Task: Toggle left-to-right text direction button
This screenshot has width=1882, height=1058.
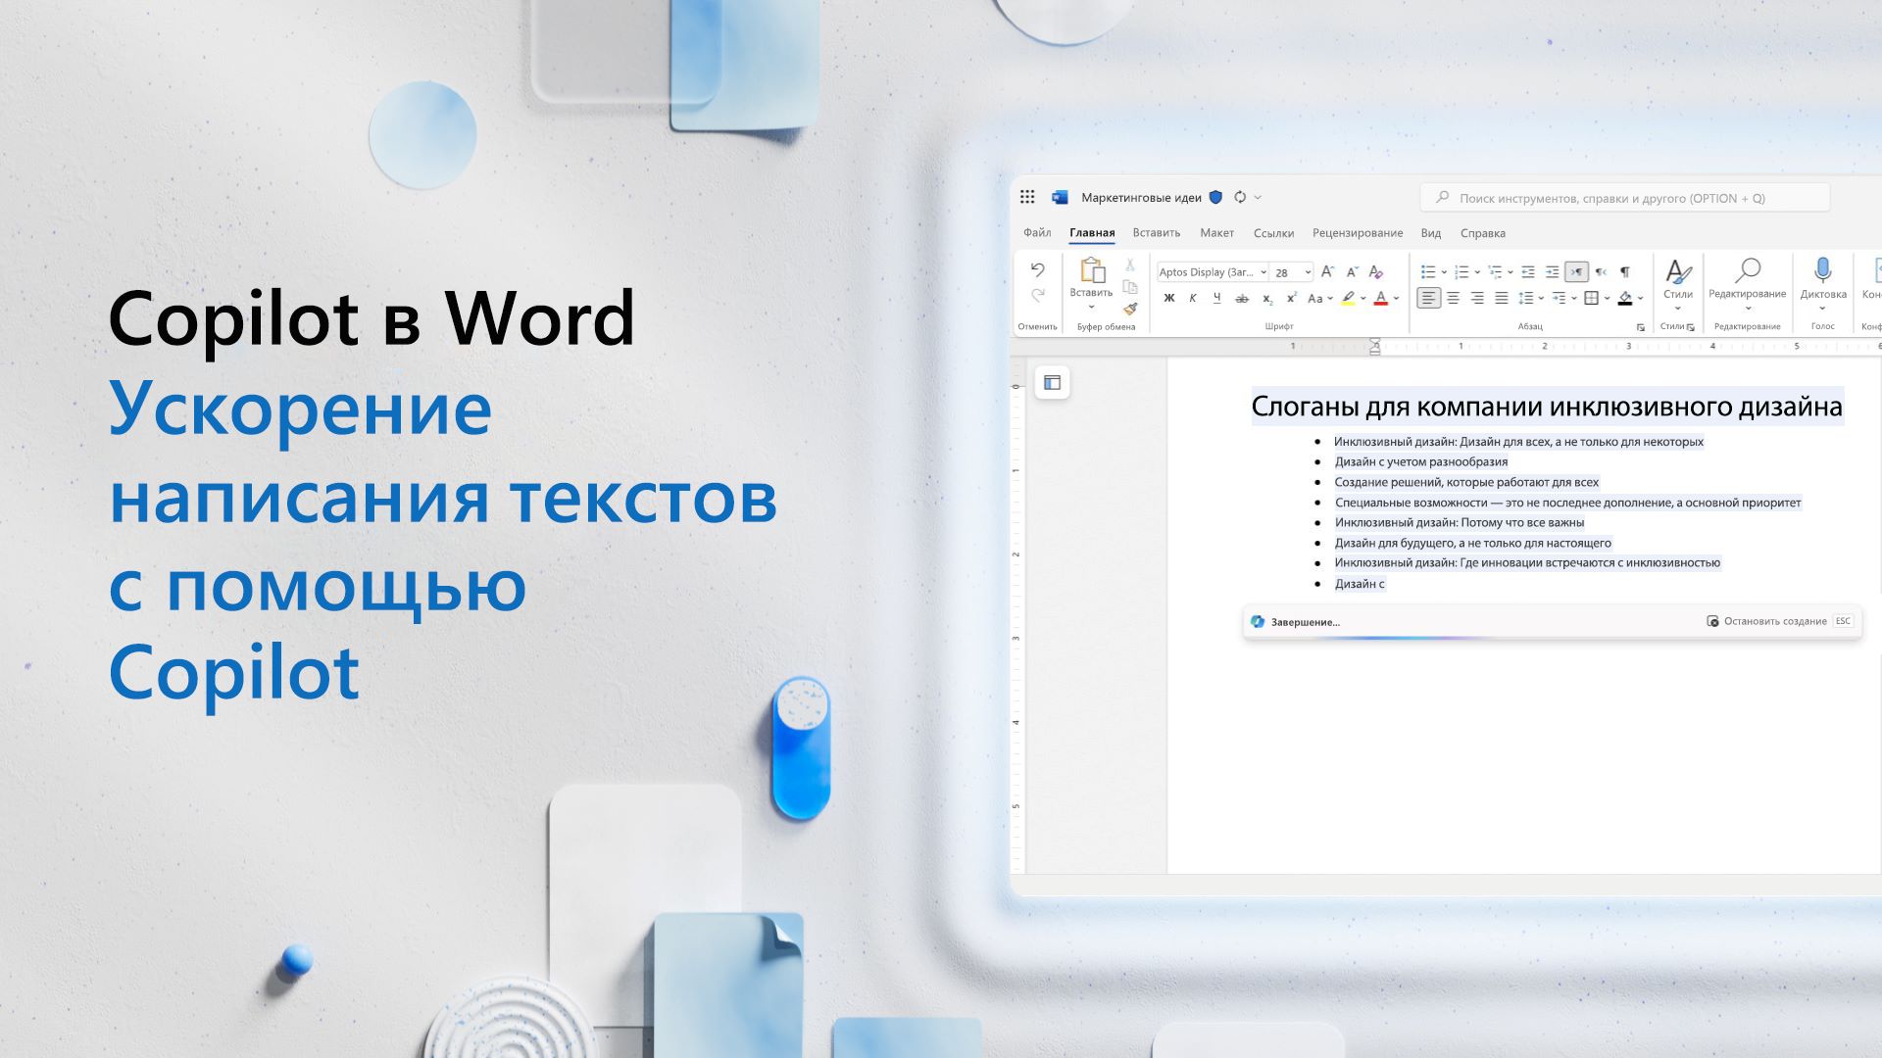Action: click(x=1576, y=271)
